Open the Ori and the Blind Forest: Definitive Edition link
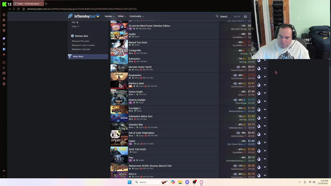The height and width of the screenshot is (186, 331). (149, 26)
